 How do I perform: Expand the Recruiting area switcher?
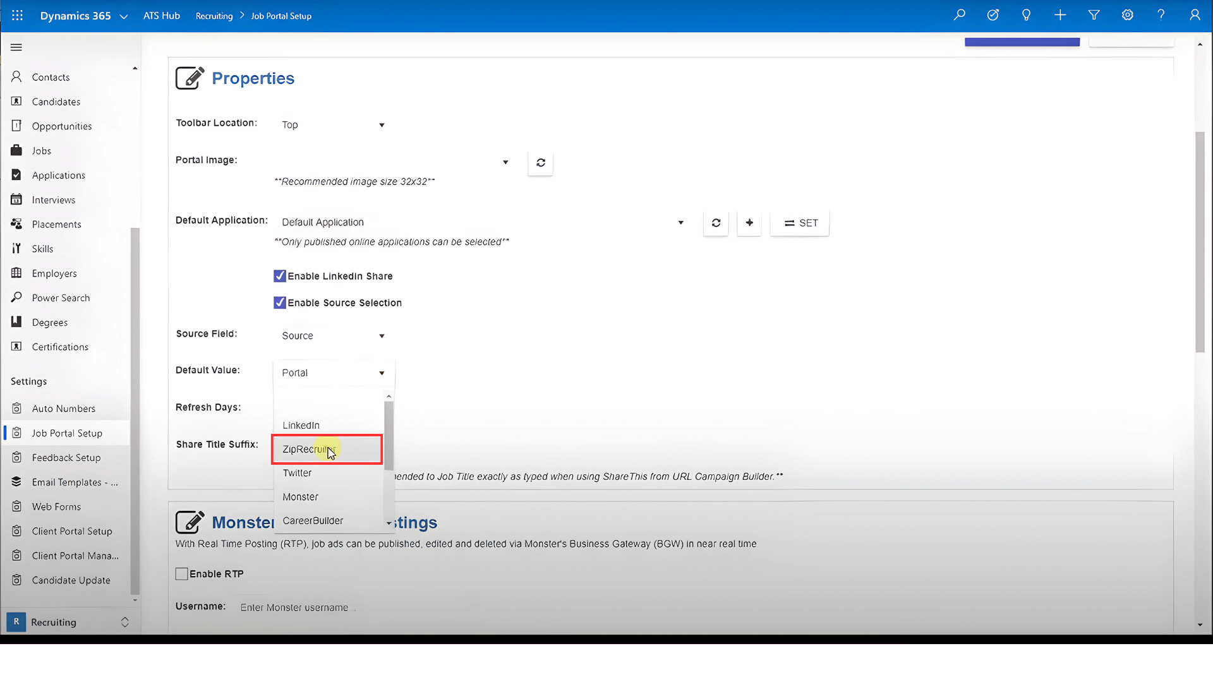pyautogui.click(x=125, y=622)
